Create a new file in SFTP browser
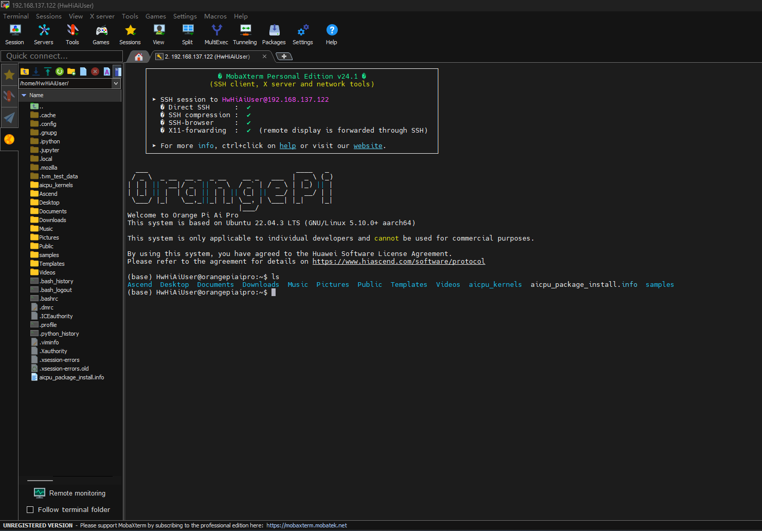This screenshot has height=531, width=762. 83,71
